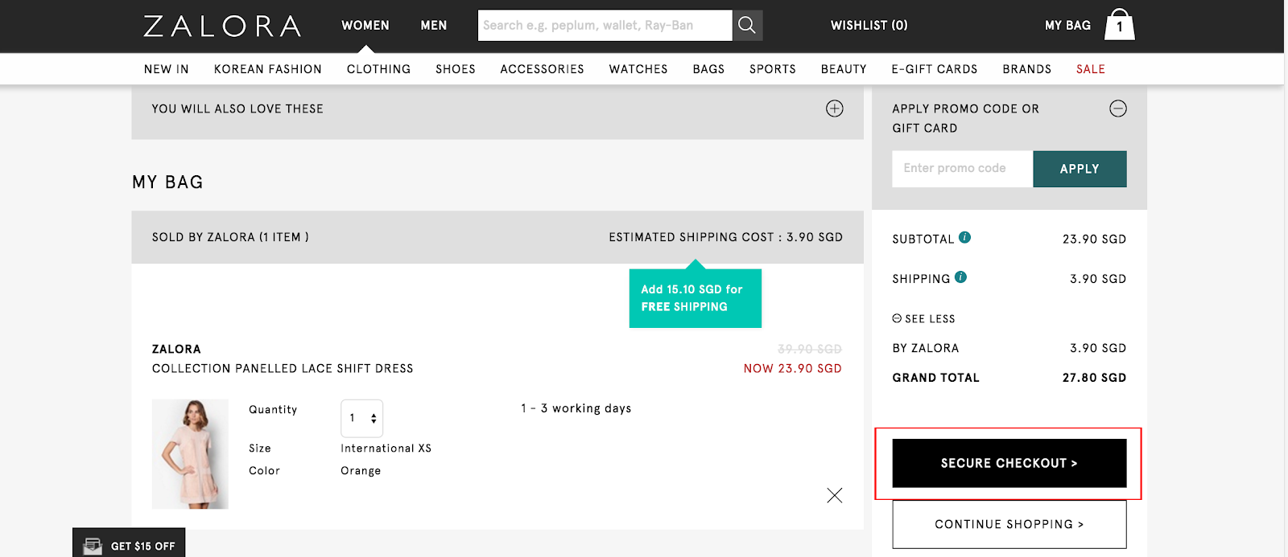Open the Brands menu
This screenshot has height=557, width=1288.
click(x=1027, y=69)
